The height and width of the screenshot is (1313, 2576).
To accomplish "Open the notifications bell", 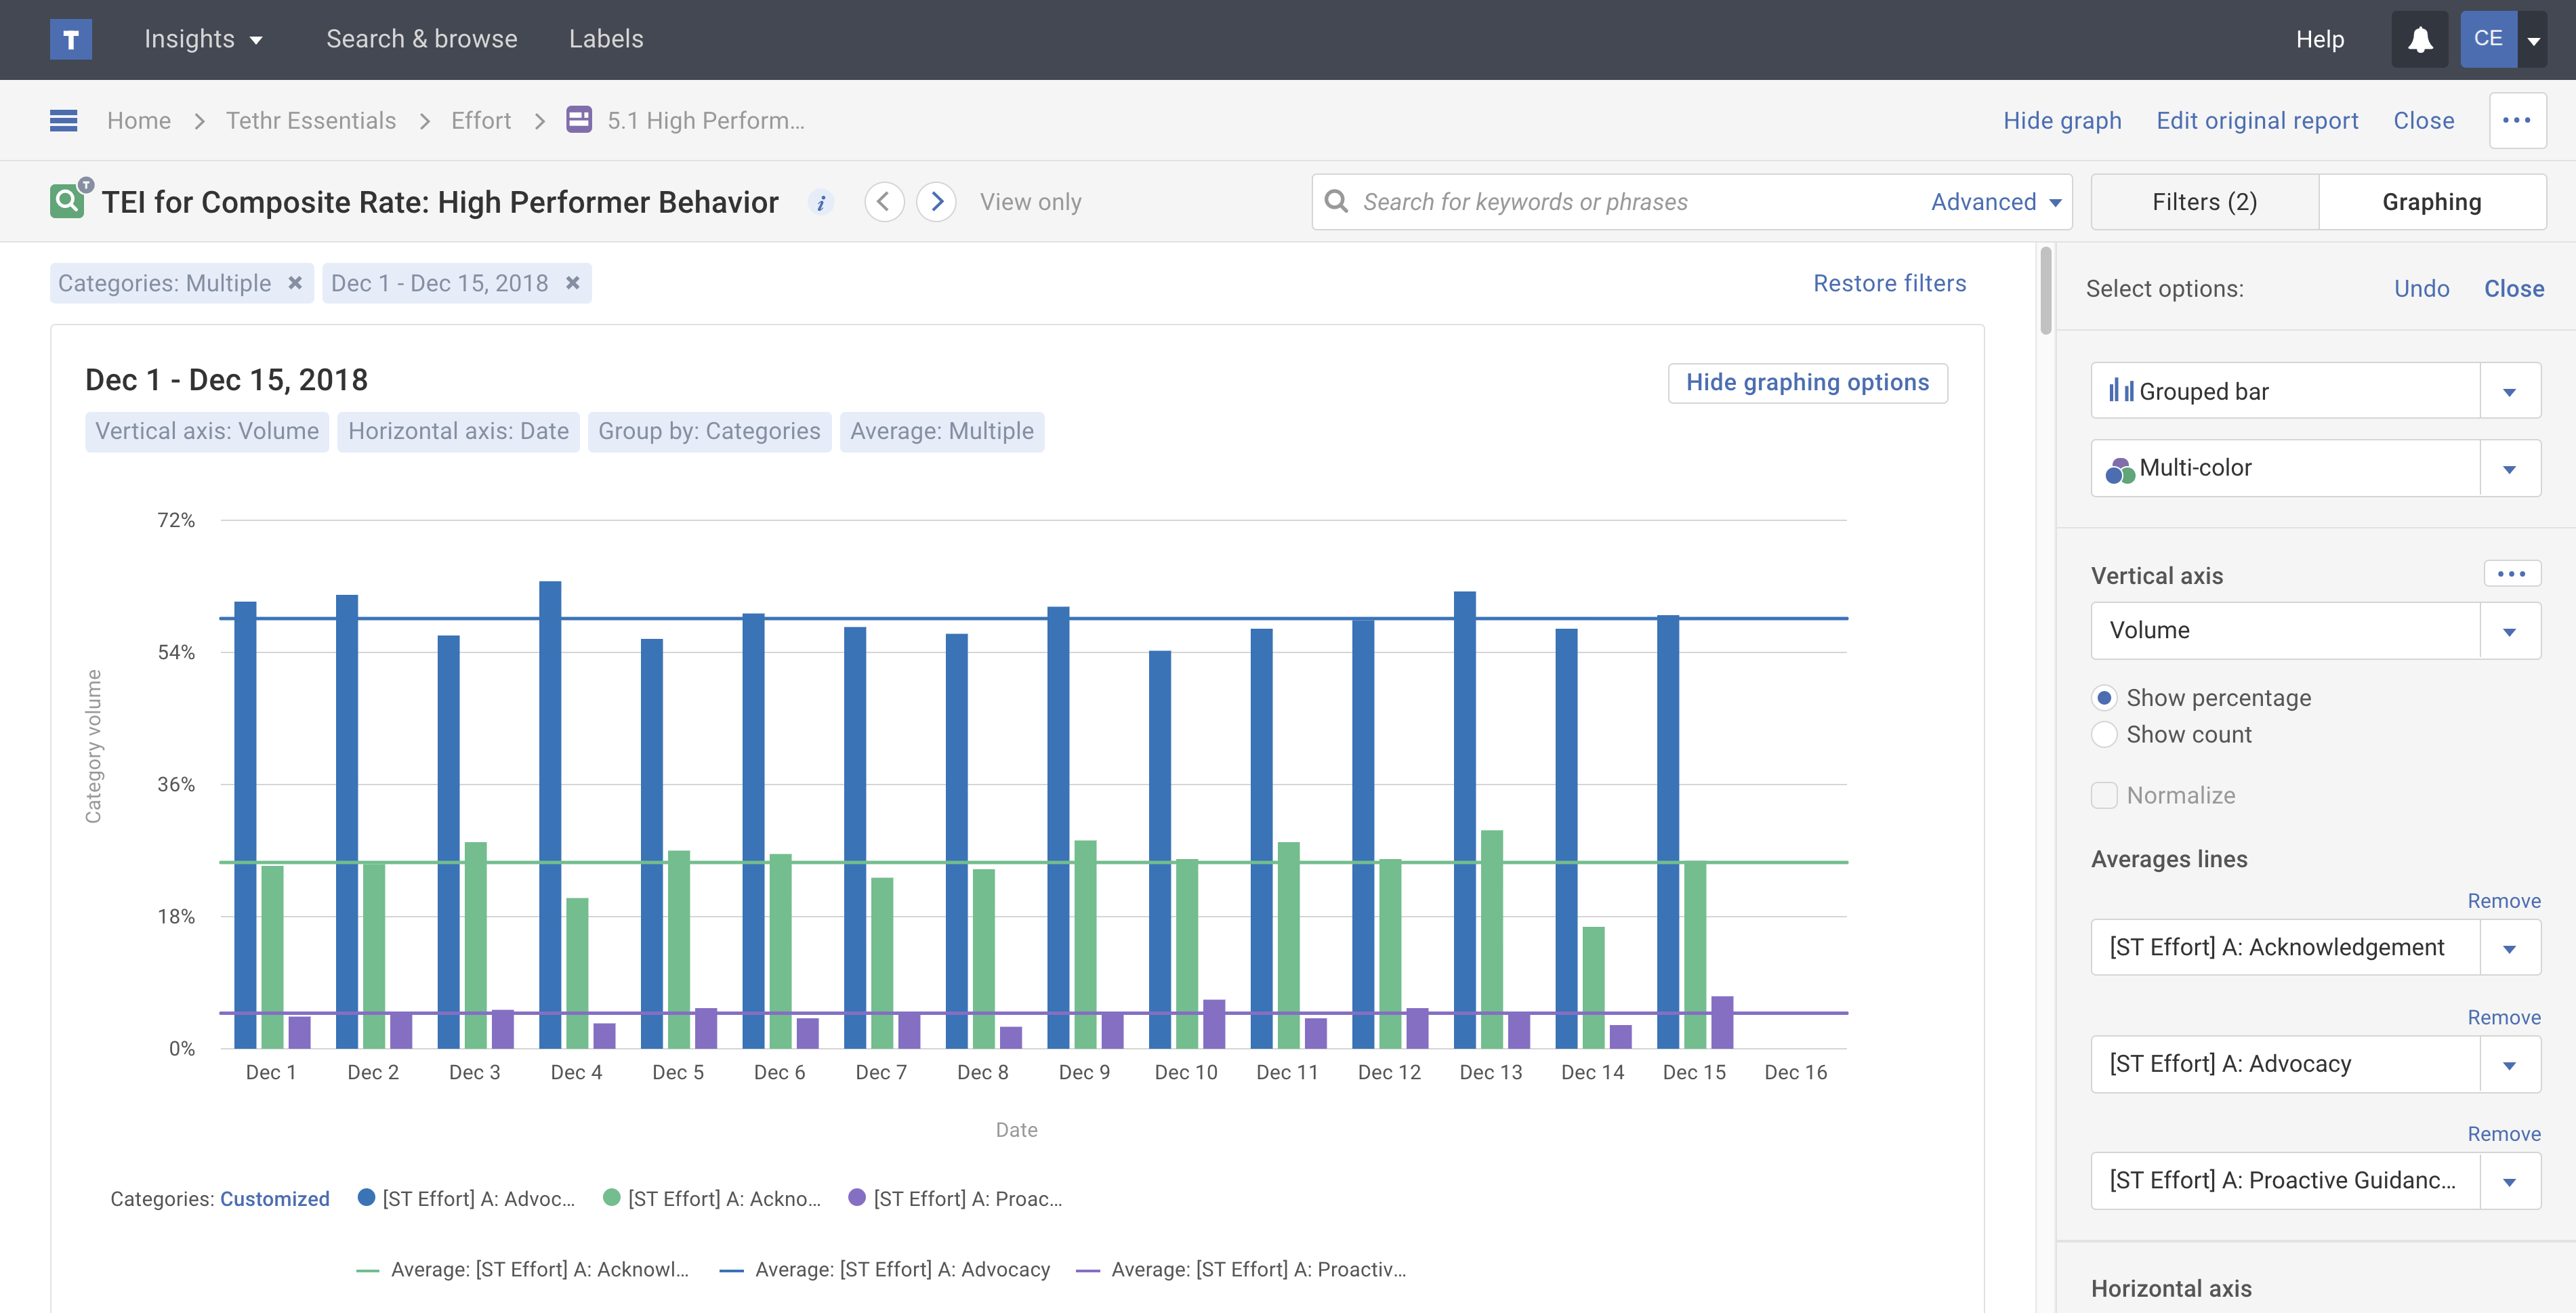I will pyautogui.click(x=2419, y=39).
